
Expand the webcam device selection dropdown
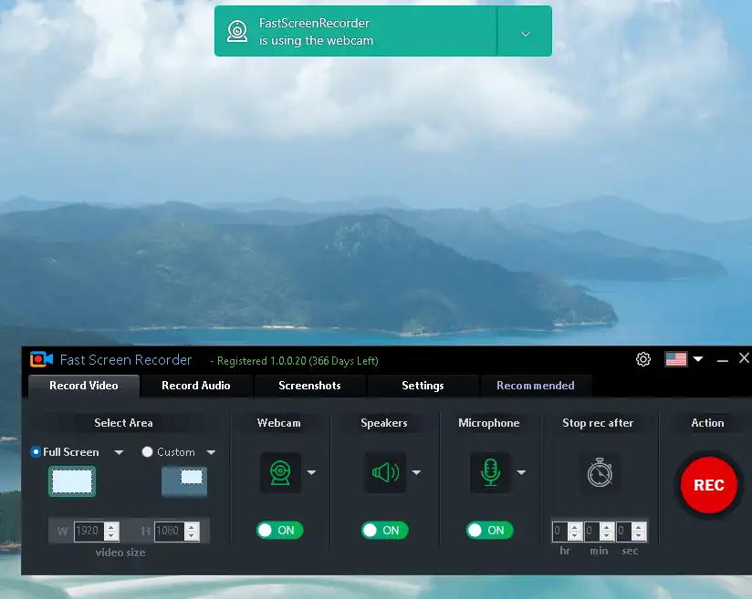[311, 472]
